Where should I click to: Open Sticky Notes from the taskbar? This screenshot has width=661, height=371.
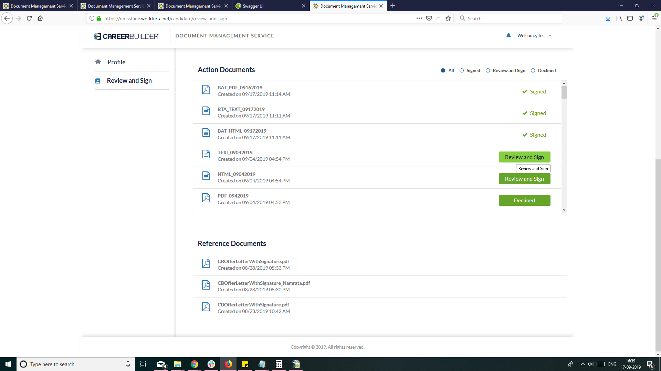(245, 364)
